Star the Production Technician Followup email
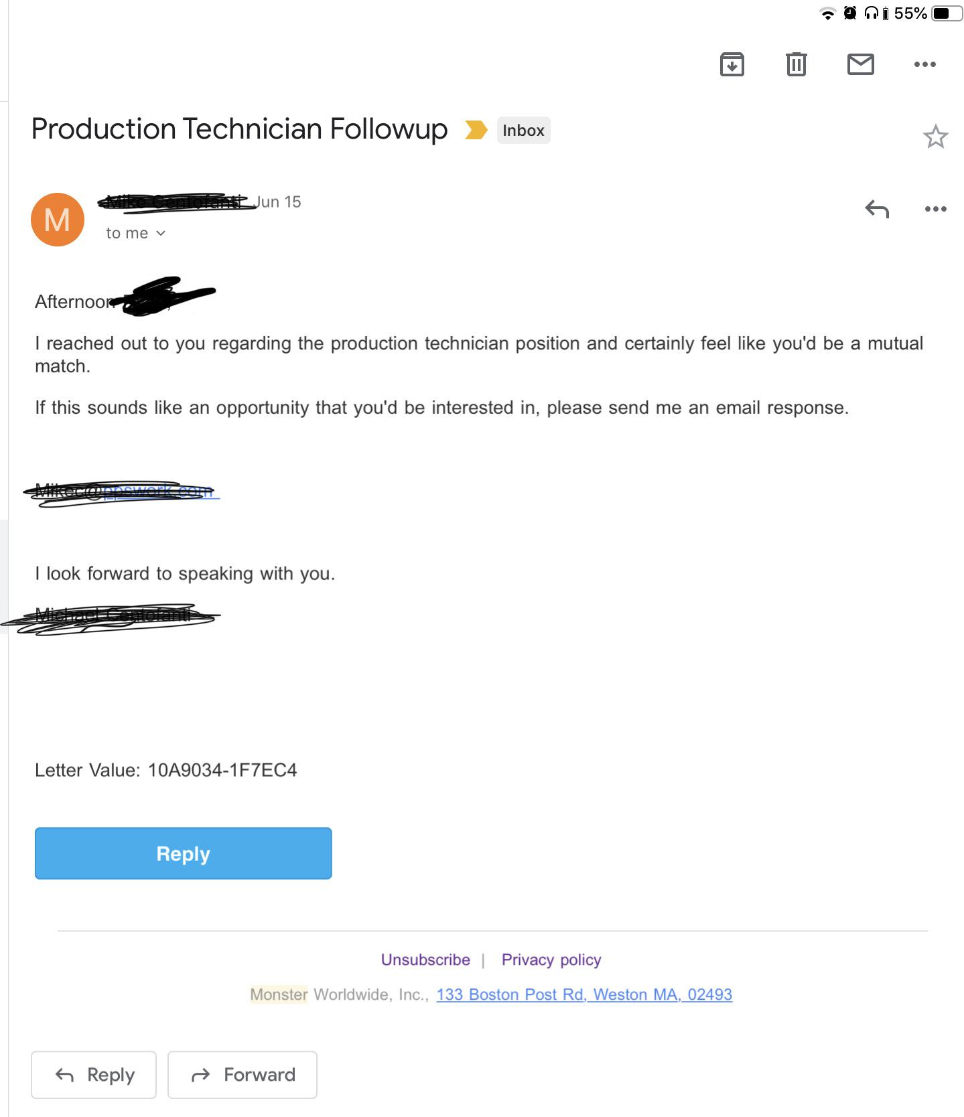 pyautogui.click(x=935, y=137)
